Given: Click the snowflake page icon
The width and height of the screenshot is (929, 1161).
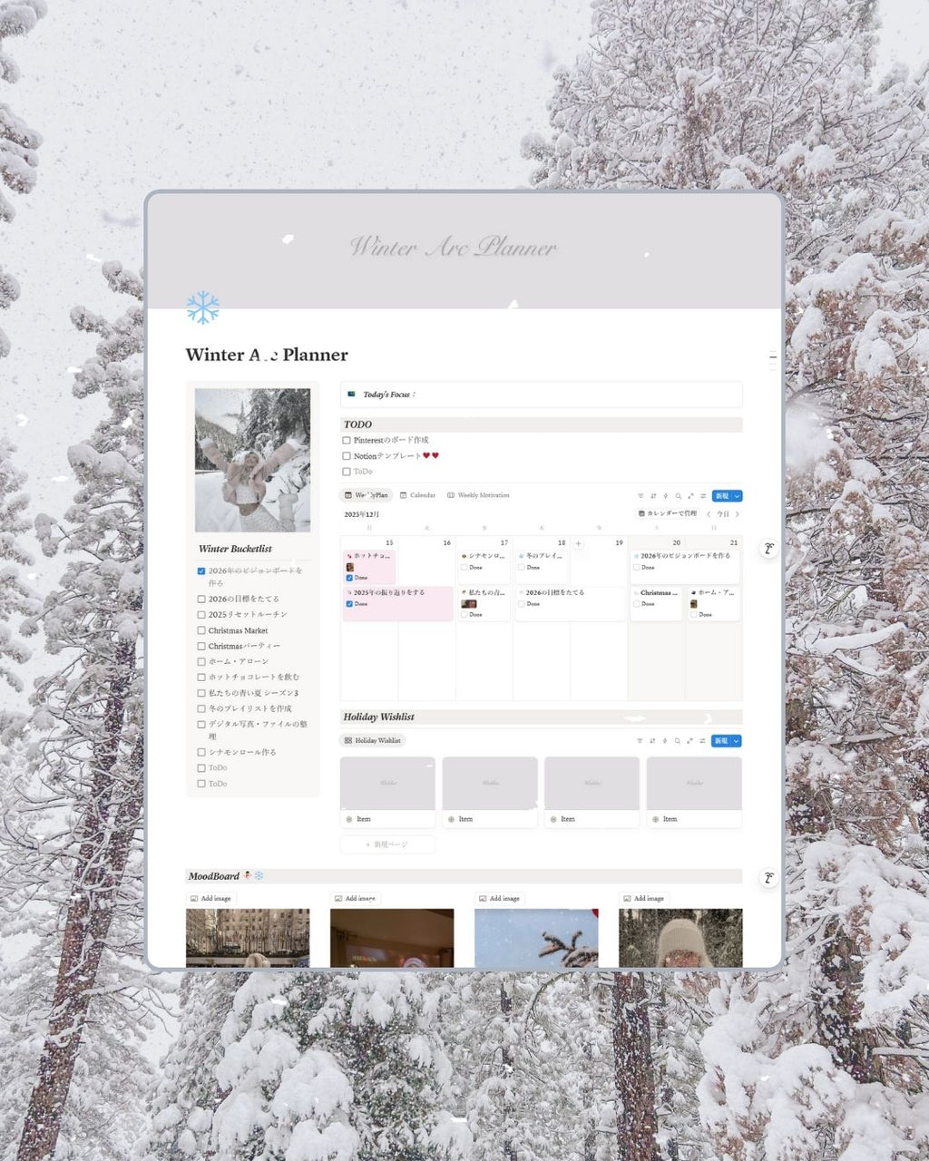Looking at the screenshot, I should click(202, 308).
